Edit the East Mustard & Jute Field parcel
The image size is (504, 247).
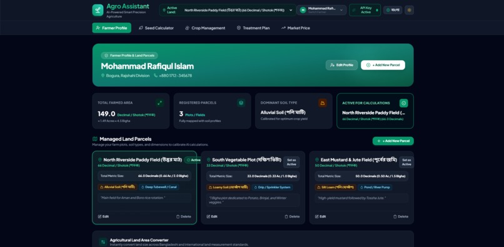320,216
